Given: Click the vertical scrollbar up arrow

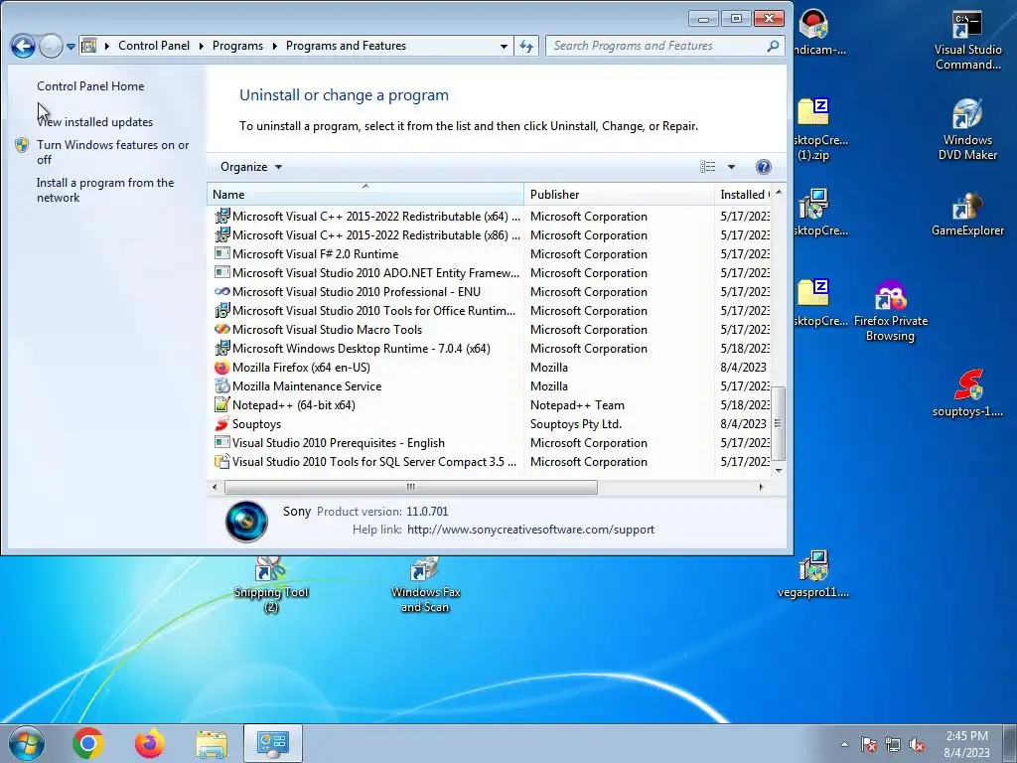Looking at the screenshot, I should pyautogui.click(x=779, y=193).
